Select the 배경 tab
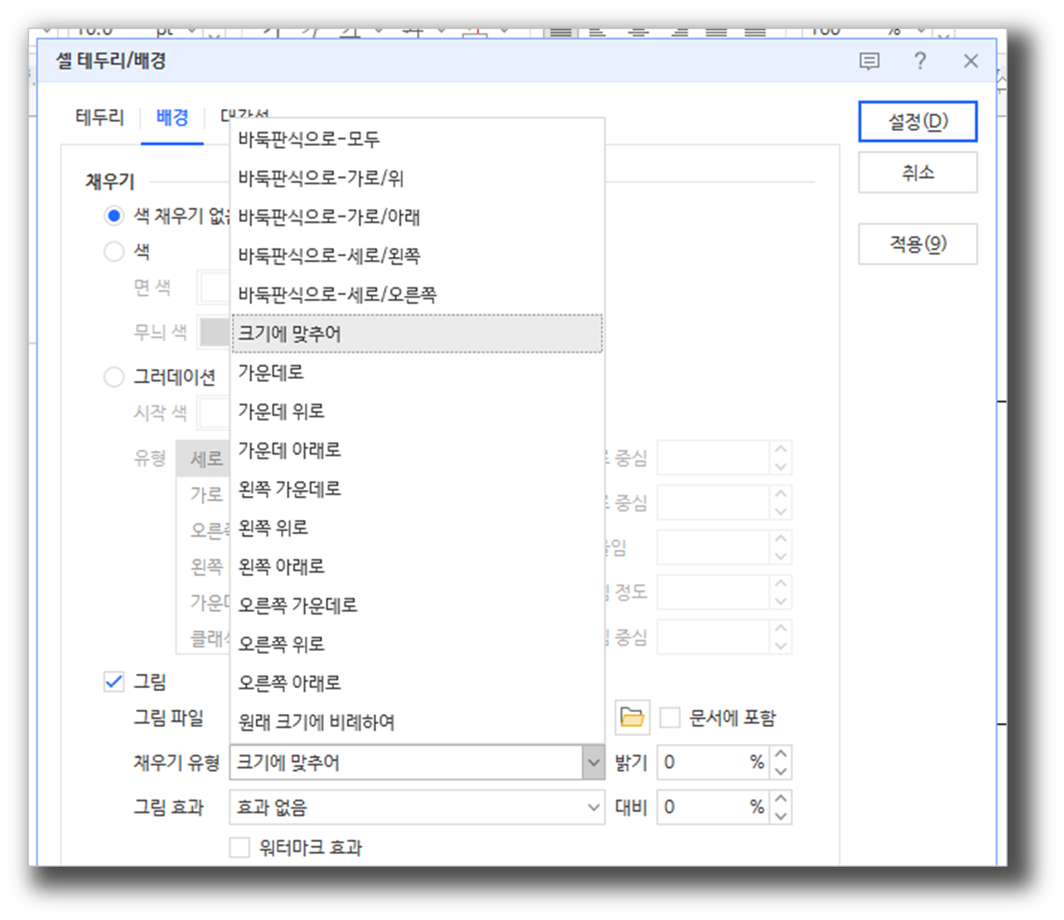Screen dimensions: 1064x920 point(172,117)
